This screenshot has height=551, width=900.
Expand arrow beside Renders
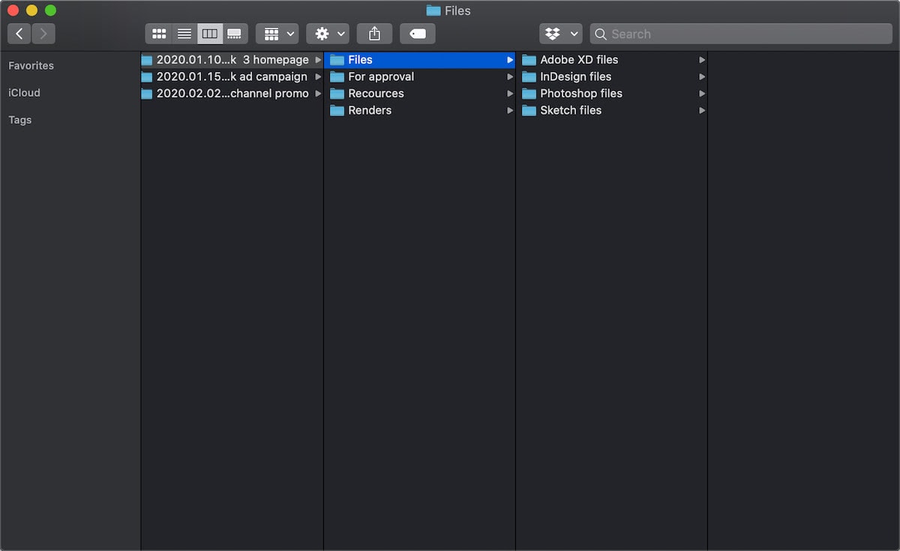tap(510, 110)
